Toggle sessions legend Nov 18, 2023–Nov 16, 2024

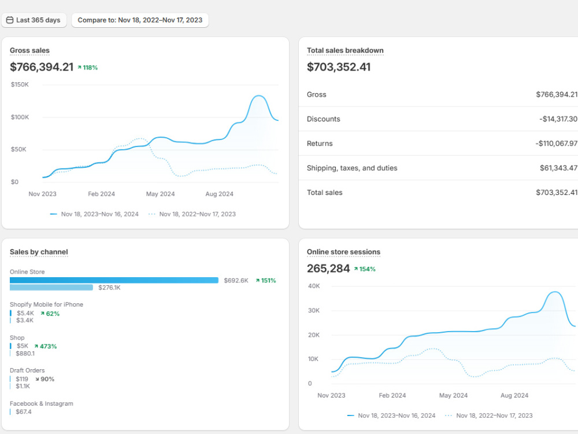391,415
